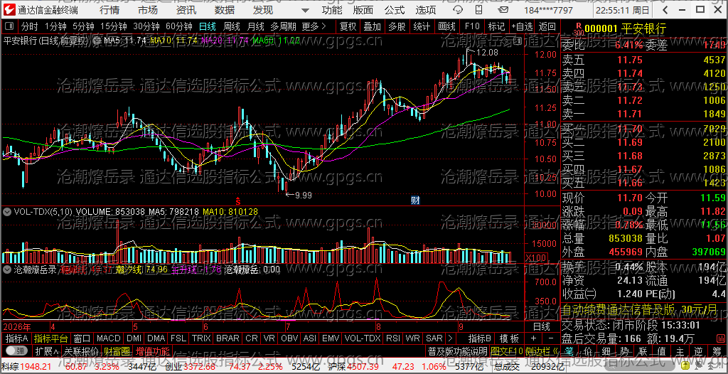The height and width of the screenshot is (374, 728).
Task: Open the 指标平台 indicator platform
Action: pos(51,338)
